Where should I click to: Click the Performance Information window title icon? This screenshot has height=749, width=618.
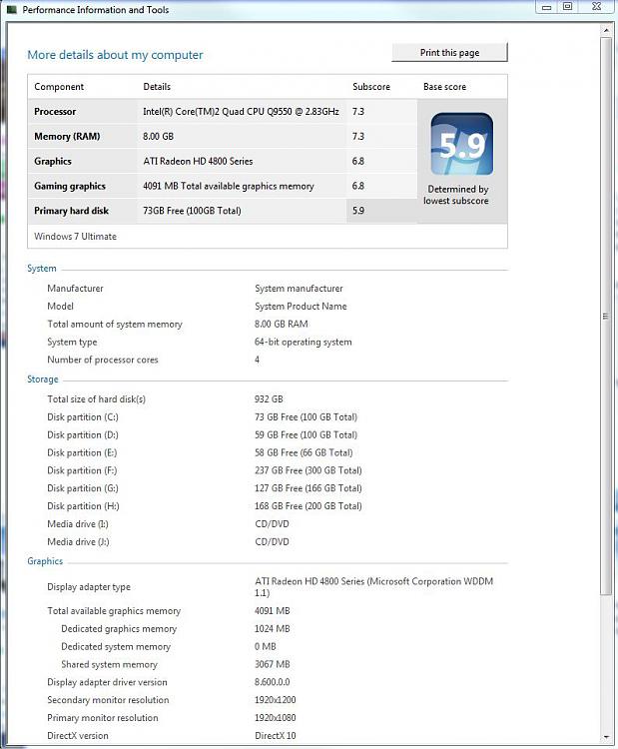[12, 9]
